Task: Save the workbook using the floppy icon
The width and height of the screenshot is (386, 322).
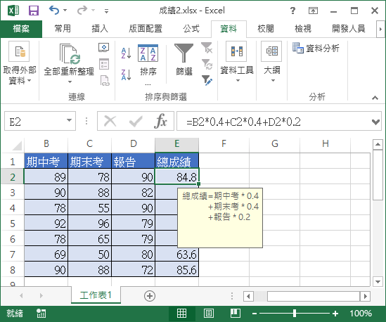Action: (x=34, y=11)
